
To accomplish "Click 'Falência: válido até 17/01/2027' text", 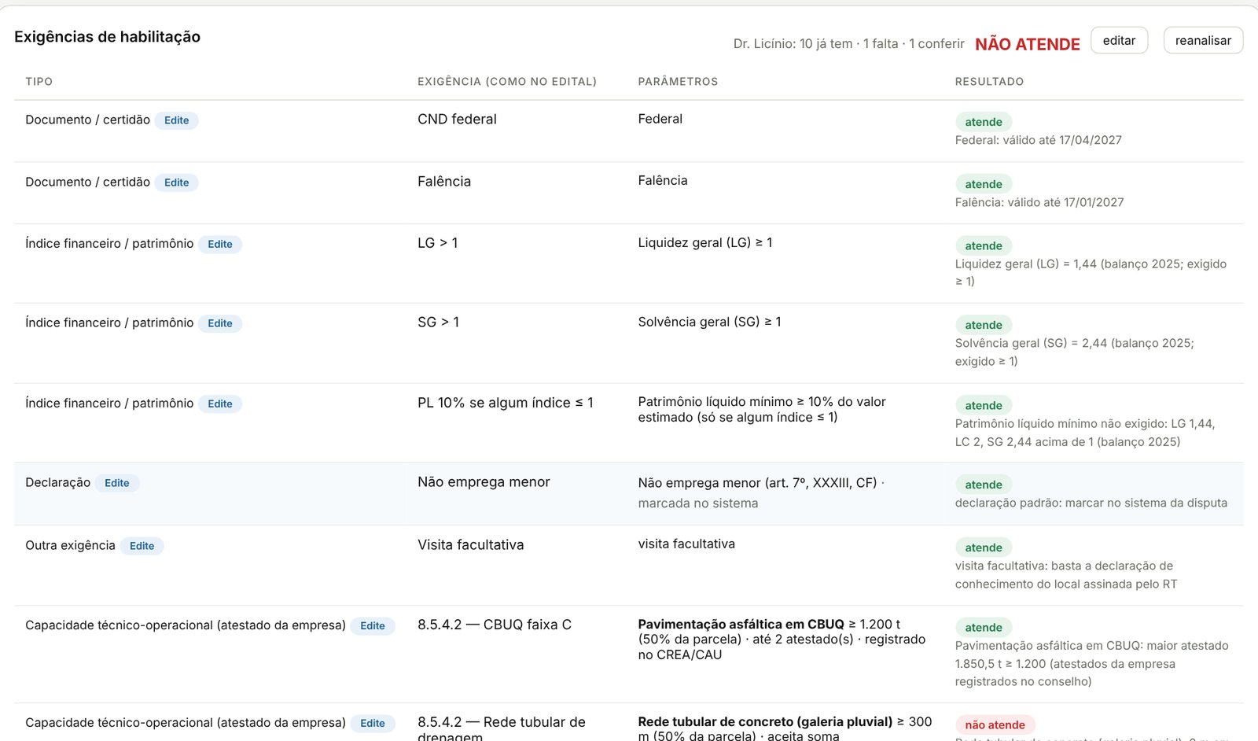I will click(1039, 202).
